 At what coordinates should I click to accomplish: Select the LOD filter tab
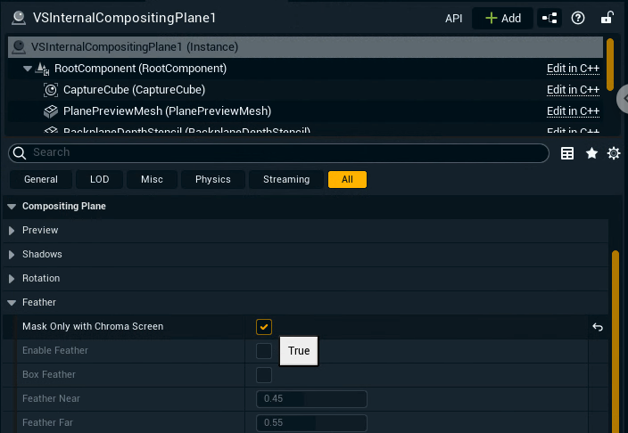(x=100, y=180)
